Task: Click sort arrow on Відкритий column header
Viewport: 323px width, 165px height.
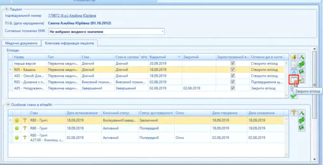Action: (x=179, y=57)
